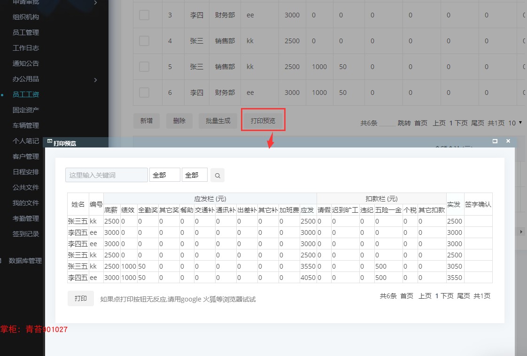Go to 下页 in main table pagination
The height and width of the screenshot is (356, 527).
[461, 123]
